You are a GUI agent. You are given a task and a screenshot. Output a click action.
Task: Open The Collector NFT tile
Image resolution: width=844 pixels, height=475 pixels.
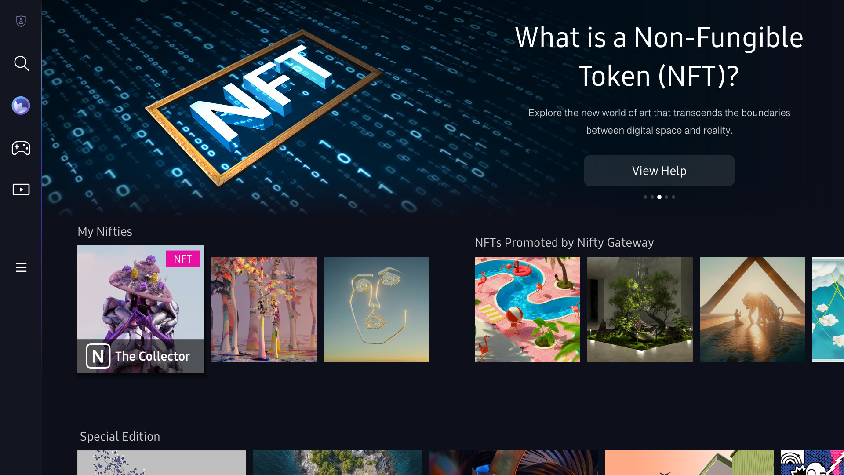141,309
